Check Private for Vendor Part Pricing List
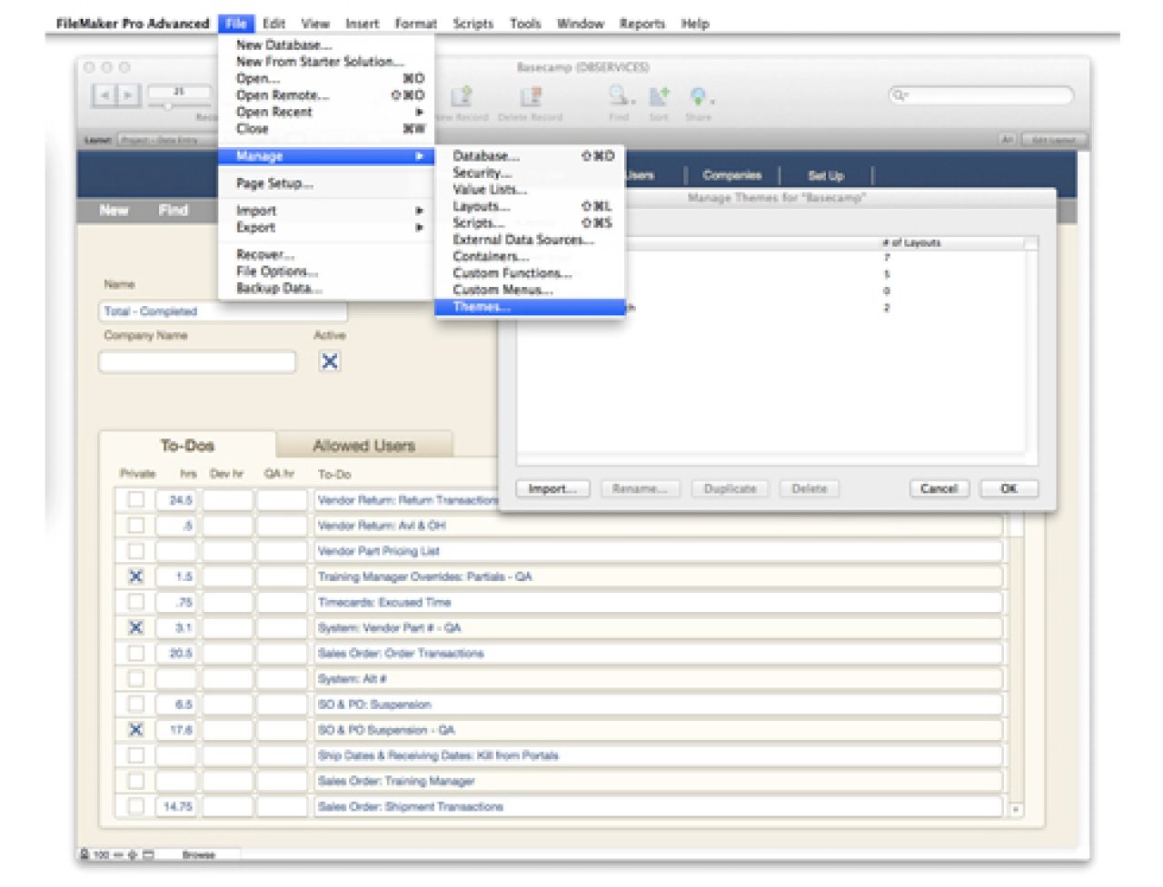 [x=136, y=550]
